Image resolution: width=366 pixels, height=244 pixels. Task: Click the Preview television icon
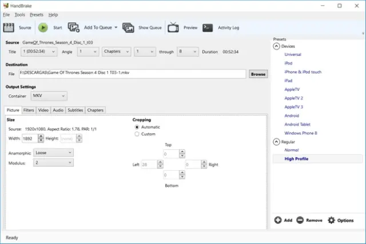point(173,27)
